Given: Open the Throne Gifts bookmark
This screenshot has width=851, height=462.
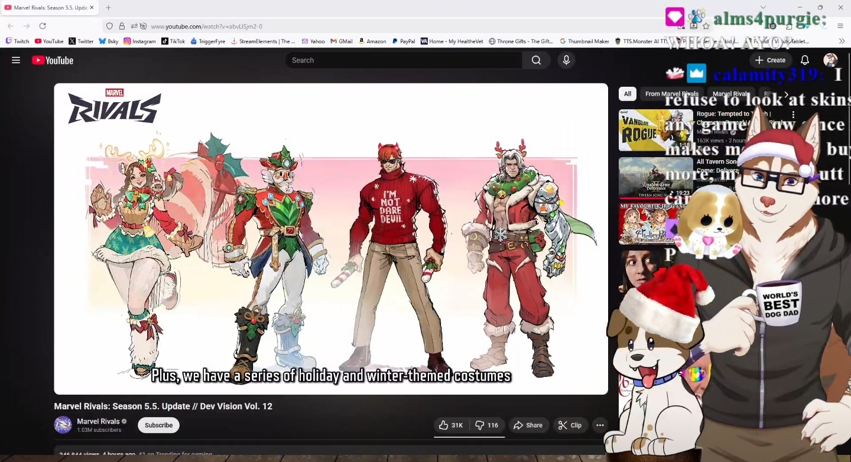Looking at the screenshot, I should click(x=521, y=41).
